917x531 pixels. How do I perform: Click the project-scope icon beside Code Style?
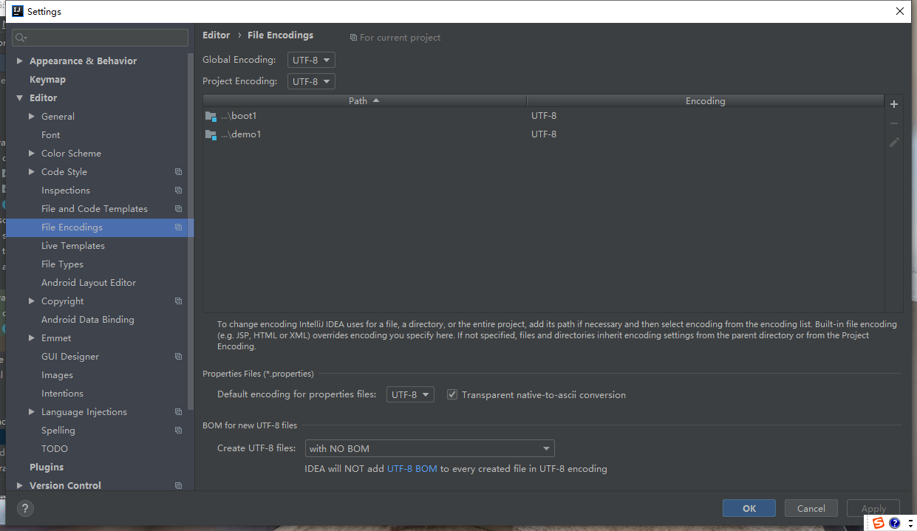(178, 172)
